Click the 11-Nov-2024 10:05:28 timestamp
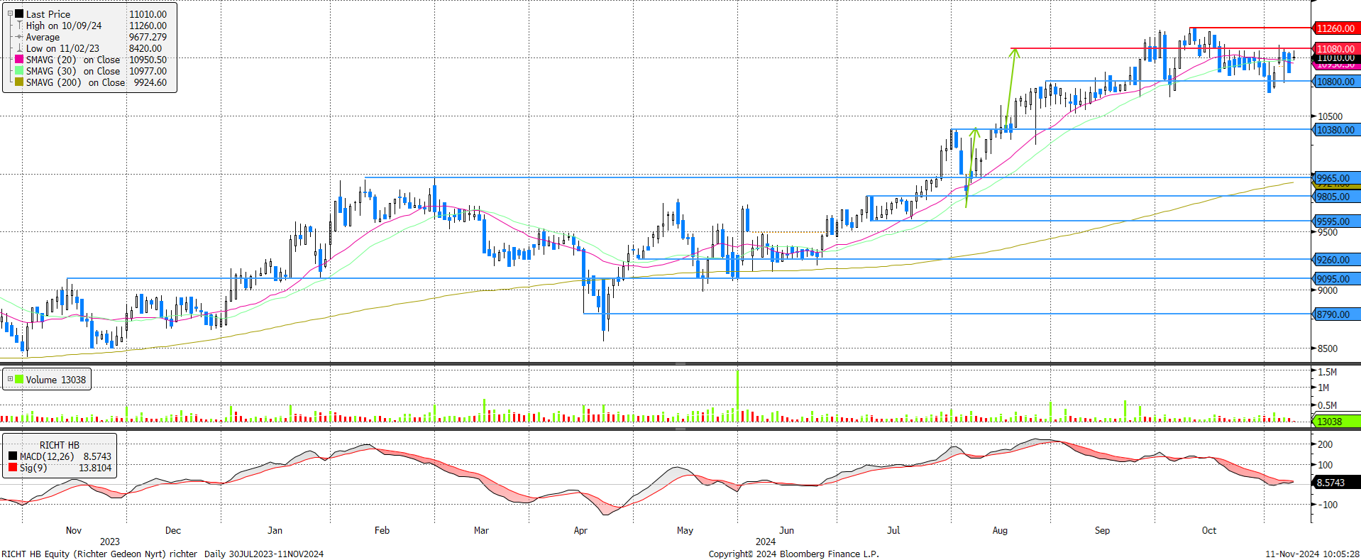This screenshot has height=560, width=1361. 1312,554
